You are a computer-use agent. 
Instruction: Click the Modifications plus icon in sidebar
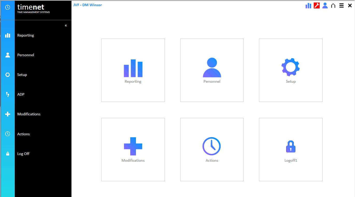point(8,114)
